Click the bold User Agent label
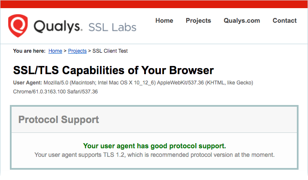The width and height of the screenshot is (308, 180). pyautogui.click(x=28, y=82)
